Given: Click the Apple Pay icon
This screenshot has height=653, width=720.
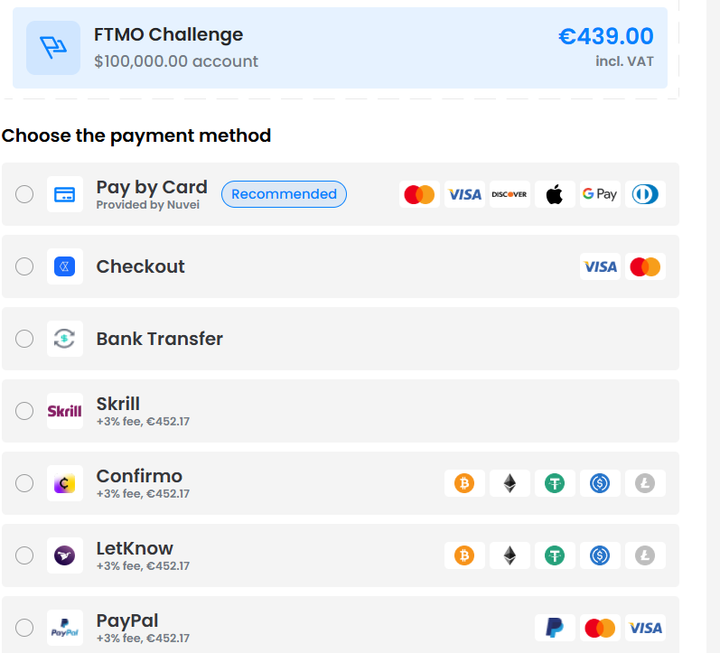Looking at the screenshot, I should point(555,194).
